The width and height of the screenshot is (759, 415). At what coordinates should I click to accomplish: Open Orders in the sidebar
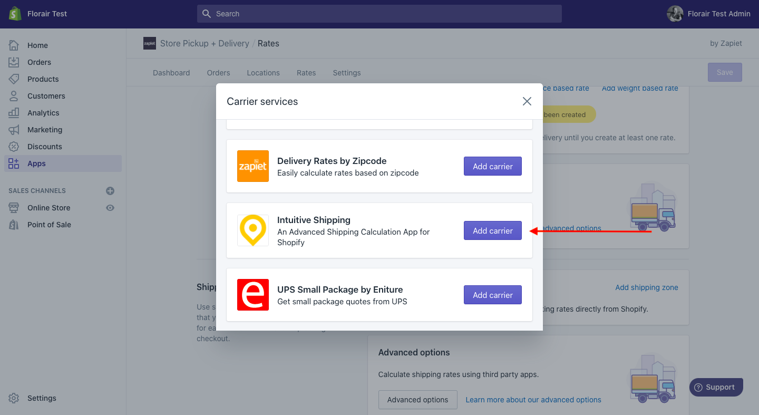tap(39, 62)
